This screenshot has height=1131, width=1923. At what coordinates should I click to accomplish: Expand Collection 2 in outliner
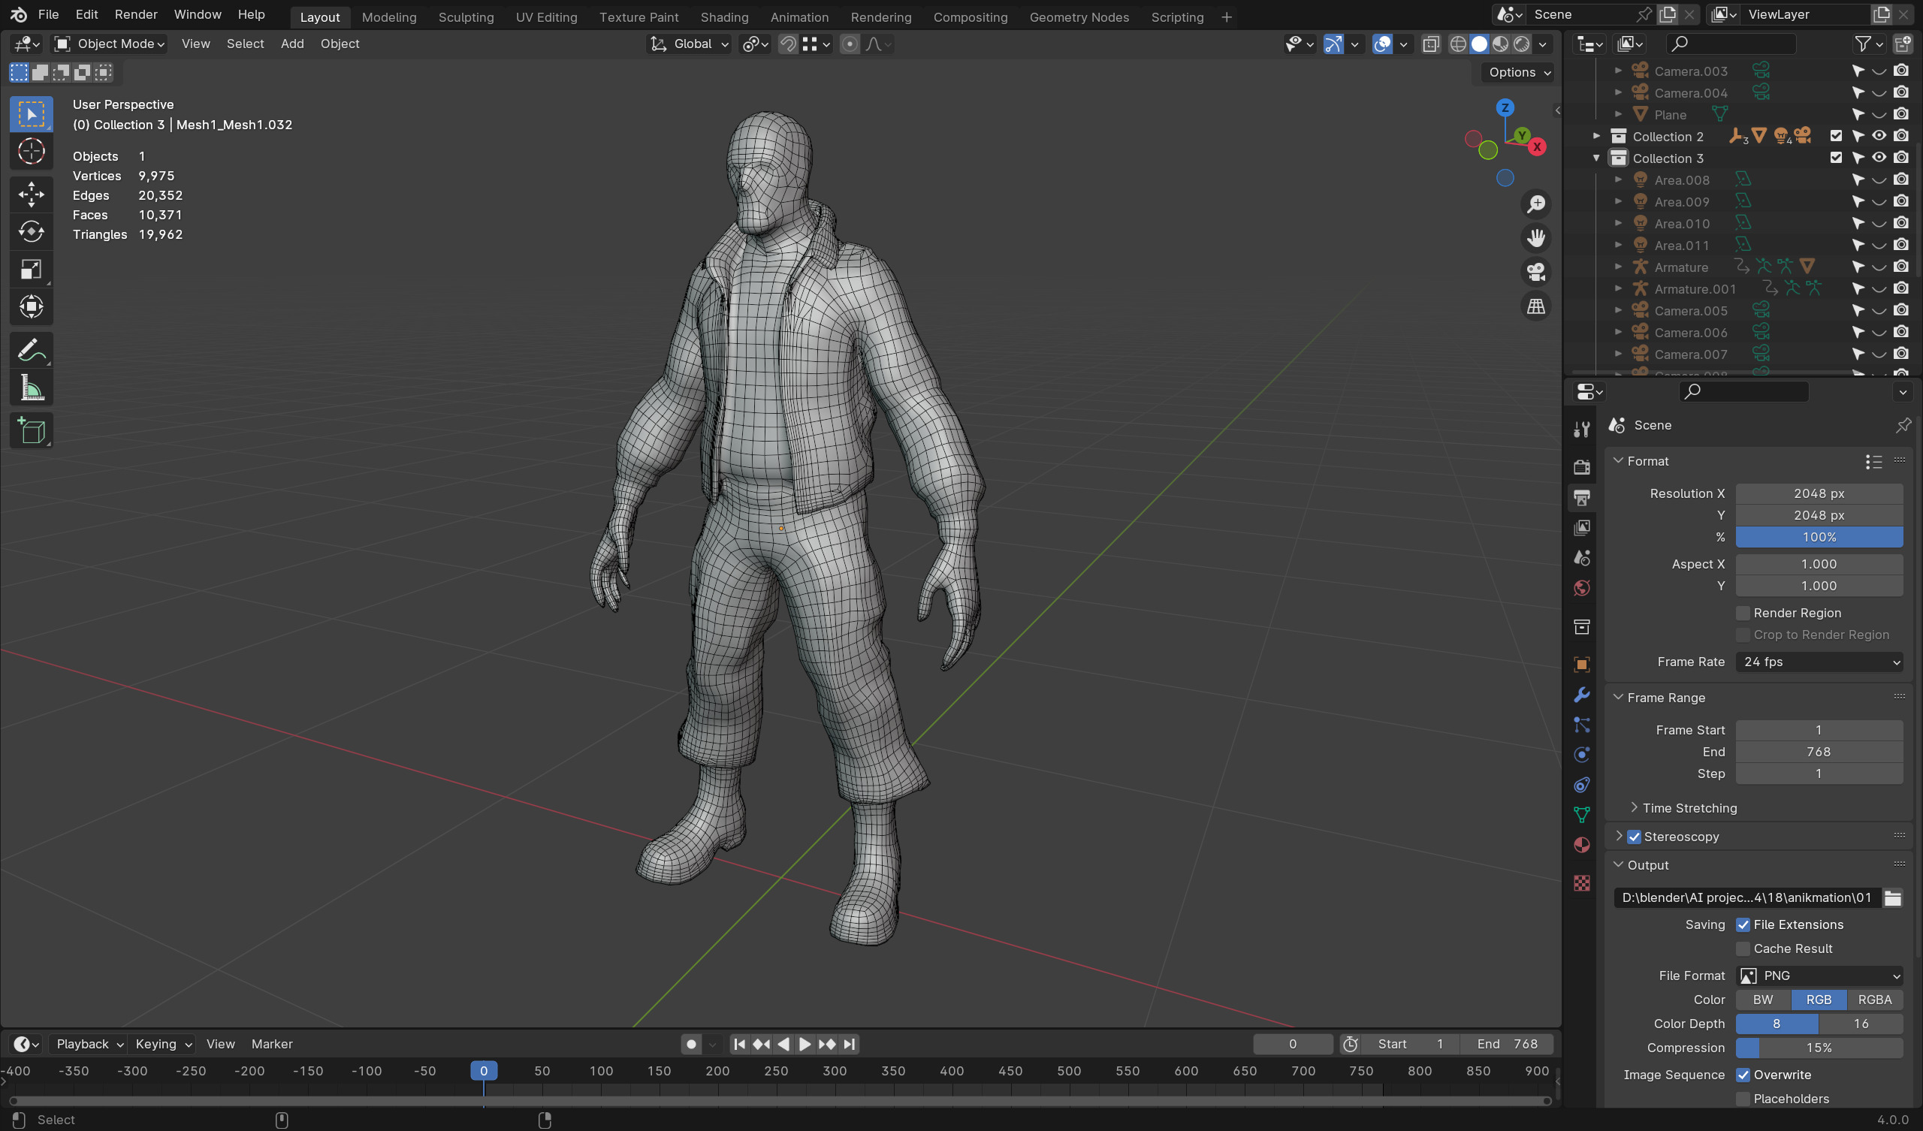pos(1596,137)
